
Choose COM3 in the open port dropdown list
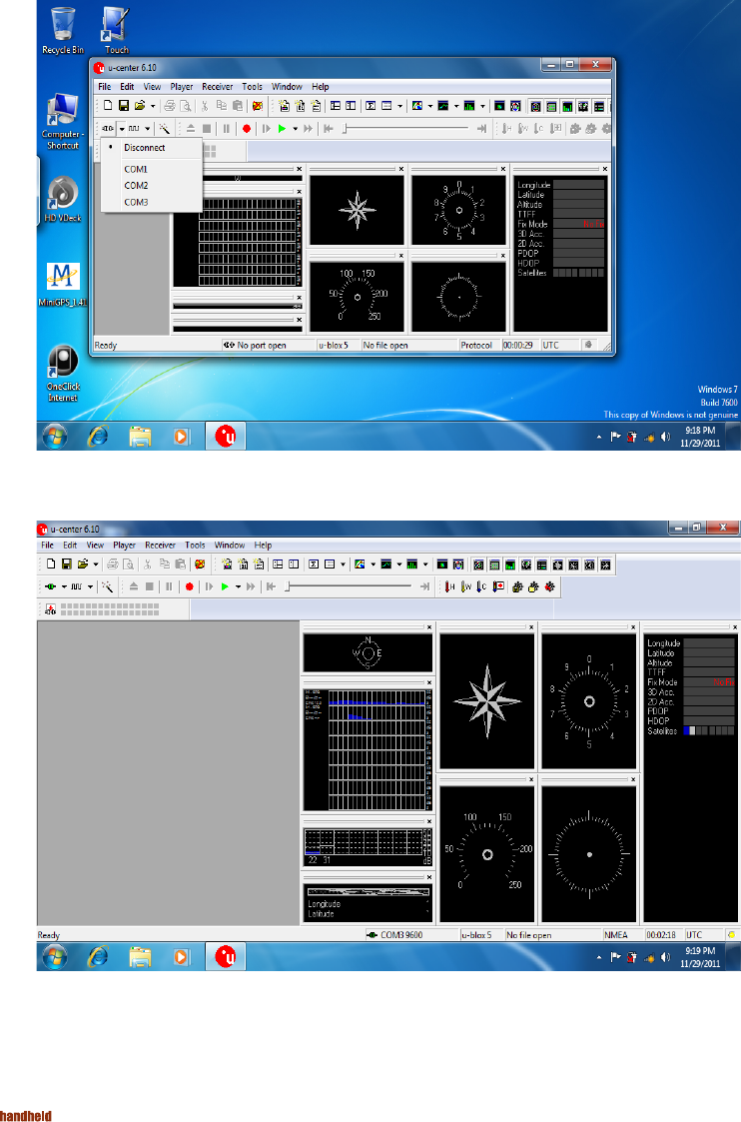[x=136, y=203]
